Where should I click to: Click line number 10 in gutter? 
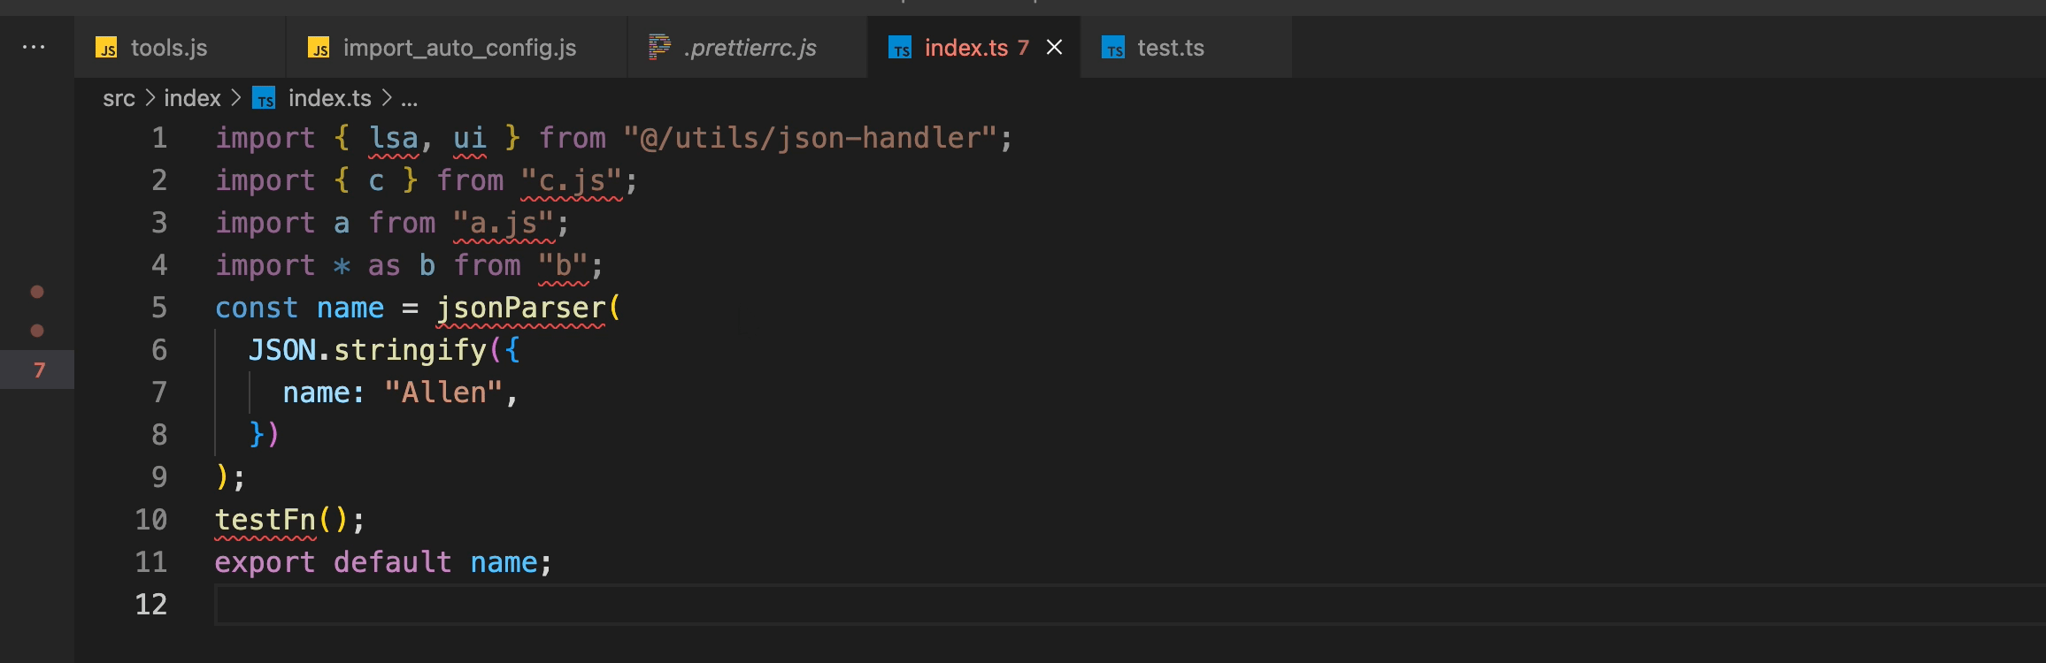pyautogui.click(x=150, y=520)
